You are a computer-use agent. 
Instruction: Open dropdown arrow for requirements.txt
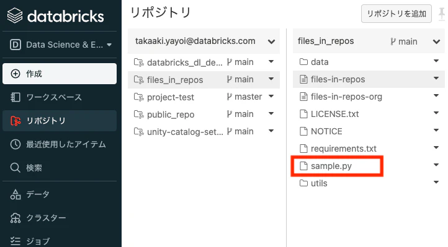pos(436,147)
